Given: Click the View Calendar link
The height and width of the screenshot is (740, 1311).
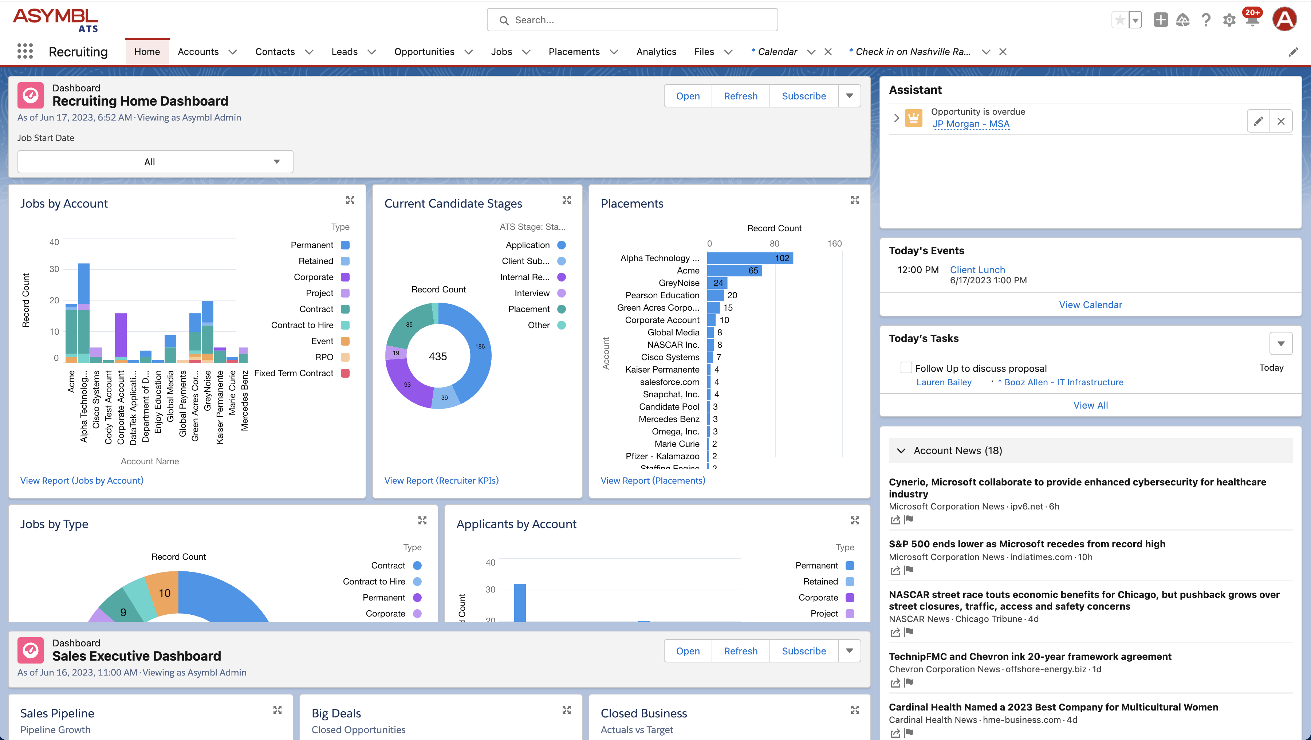Looking at the screenshot, I should tap(1090, 304).
